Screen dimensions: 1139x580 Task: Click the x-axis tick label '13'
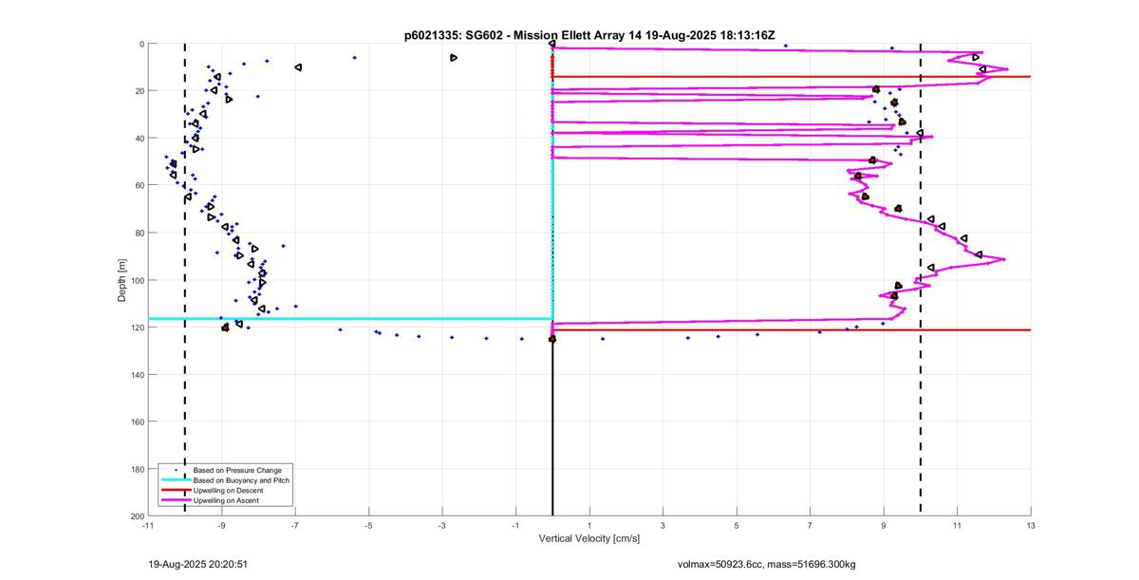[x=1030, y=525]
